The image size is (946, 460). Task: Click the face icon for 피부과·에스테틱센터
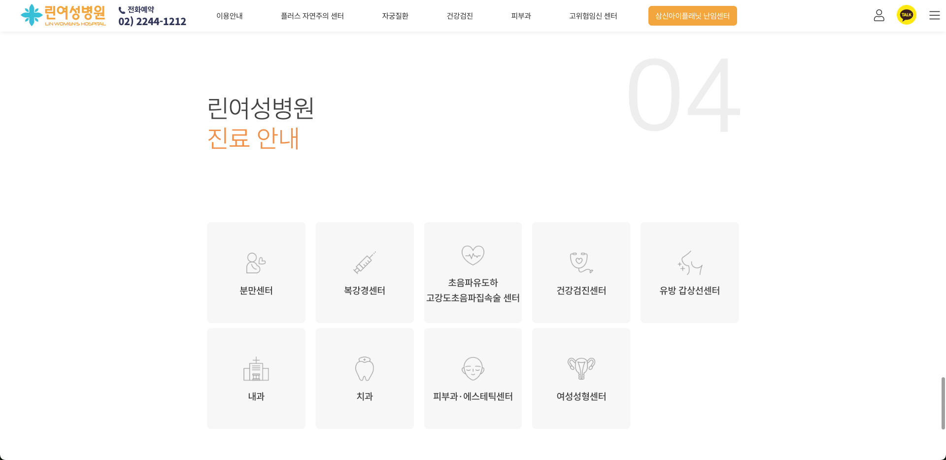point(473,368)
